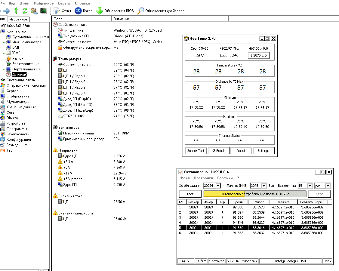Screen dimensions: 339x271
Task: Open the раз units dropdown in LinX
Action: click(x=328, y=186)
